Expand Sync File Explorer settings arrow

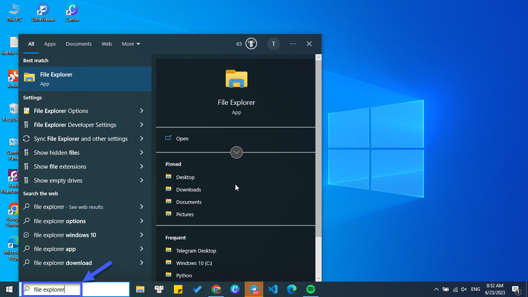[141, 138]
